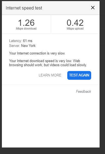Select the Internet speed test title
Viewport: 105px width, 154px height.
point(24,8)
